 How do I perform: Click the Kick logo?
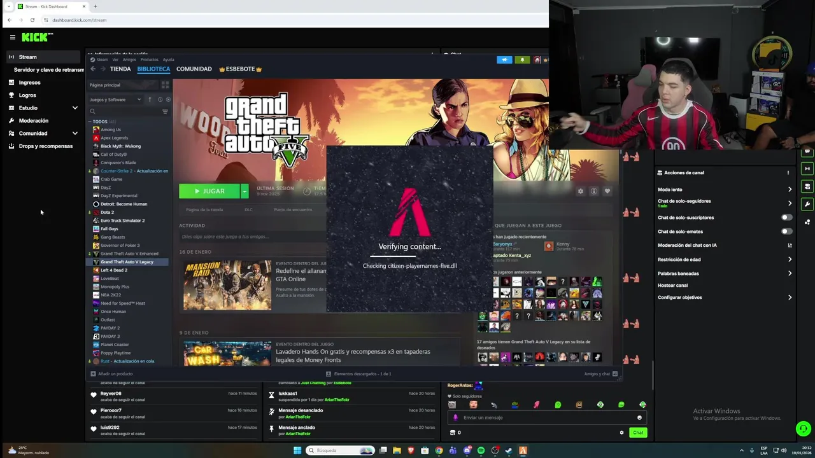[x=37, y=38]
